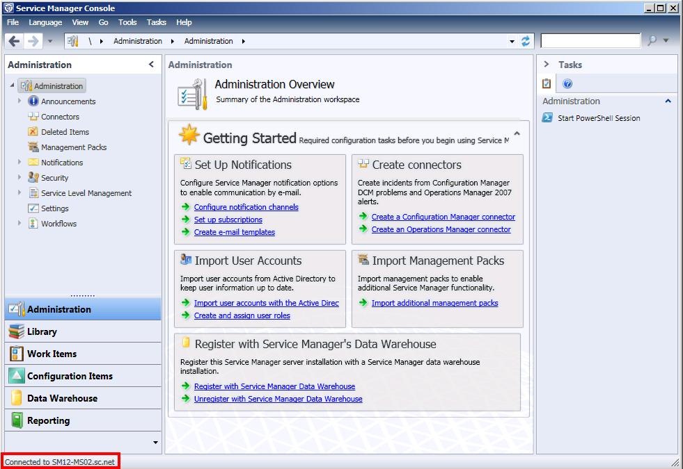Collapse the Getting Started section
The height and width of the screenshot is (469, 683).
pyautogui.click(x=517, y=134)
